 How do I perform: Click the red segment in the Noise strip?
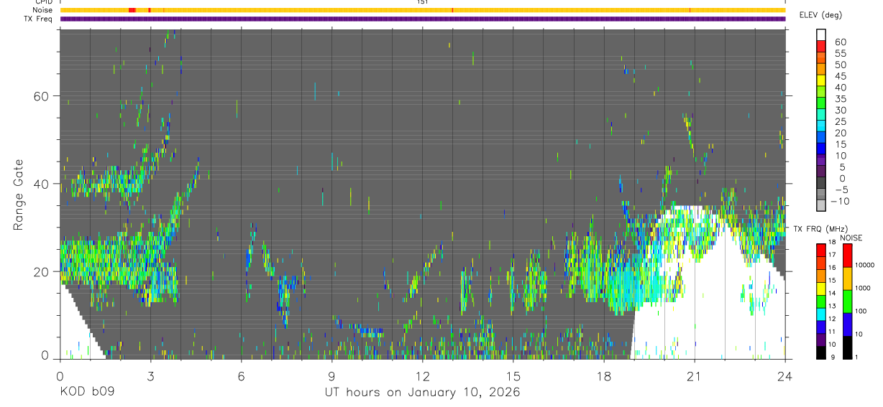(x=132, y=10)
